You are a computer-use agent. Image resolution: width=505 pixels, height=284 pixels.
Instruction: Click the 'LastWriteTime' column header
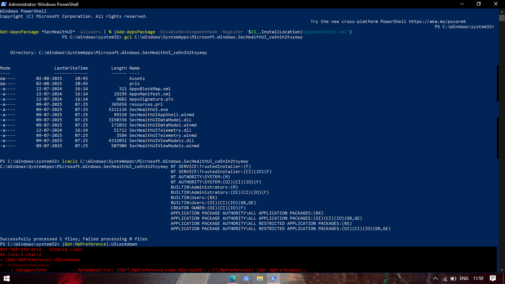click(x=71, y=68)
